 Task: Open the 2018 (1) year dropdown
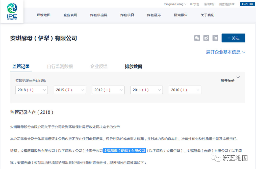pyautogui.click(x=32, y=90)
